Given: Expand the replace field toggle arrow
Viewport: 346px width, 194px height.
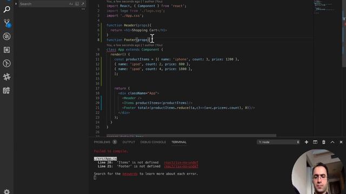Looking at the screenshot, I should click(x=16, y=4).
